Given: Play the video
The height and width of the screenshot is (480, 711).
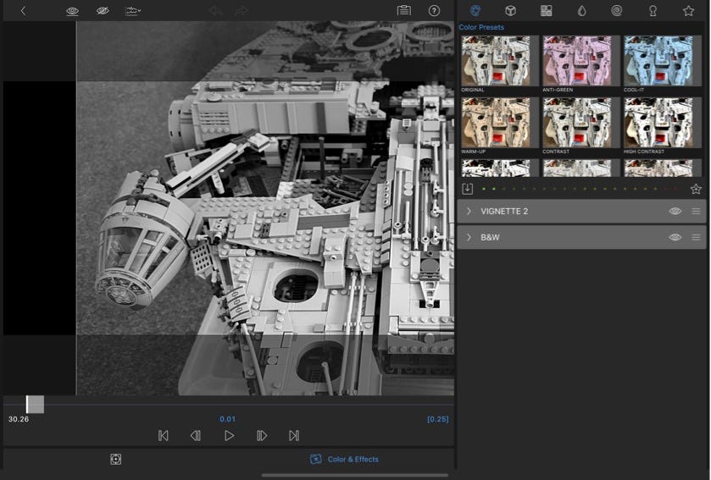Looking at the screenshot, I should [229, 436].
